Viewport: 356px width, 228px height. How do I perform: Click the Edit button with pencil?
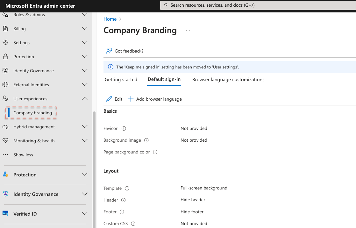point(114,99)
